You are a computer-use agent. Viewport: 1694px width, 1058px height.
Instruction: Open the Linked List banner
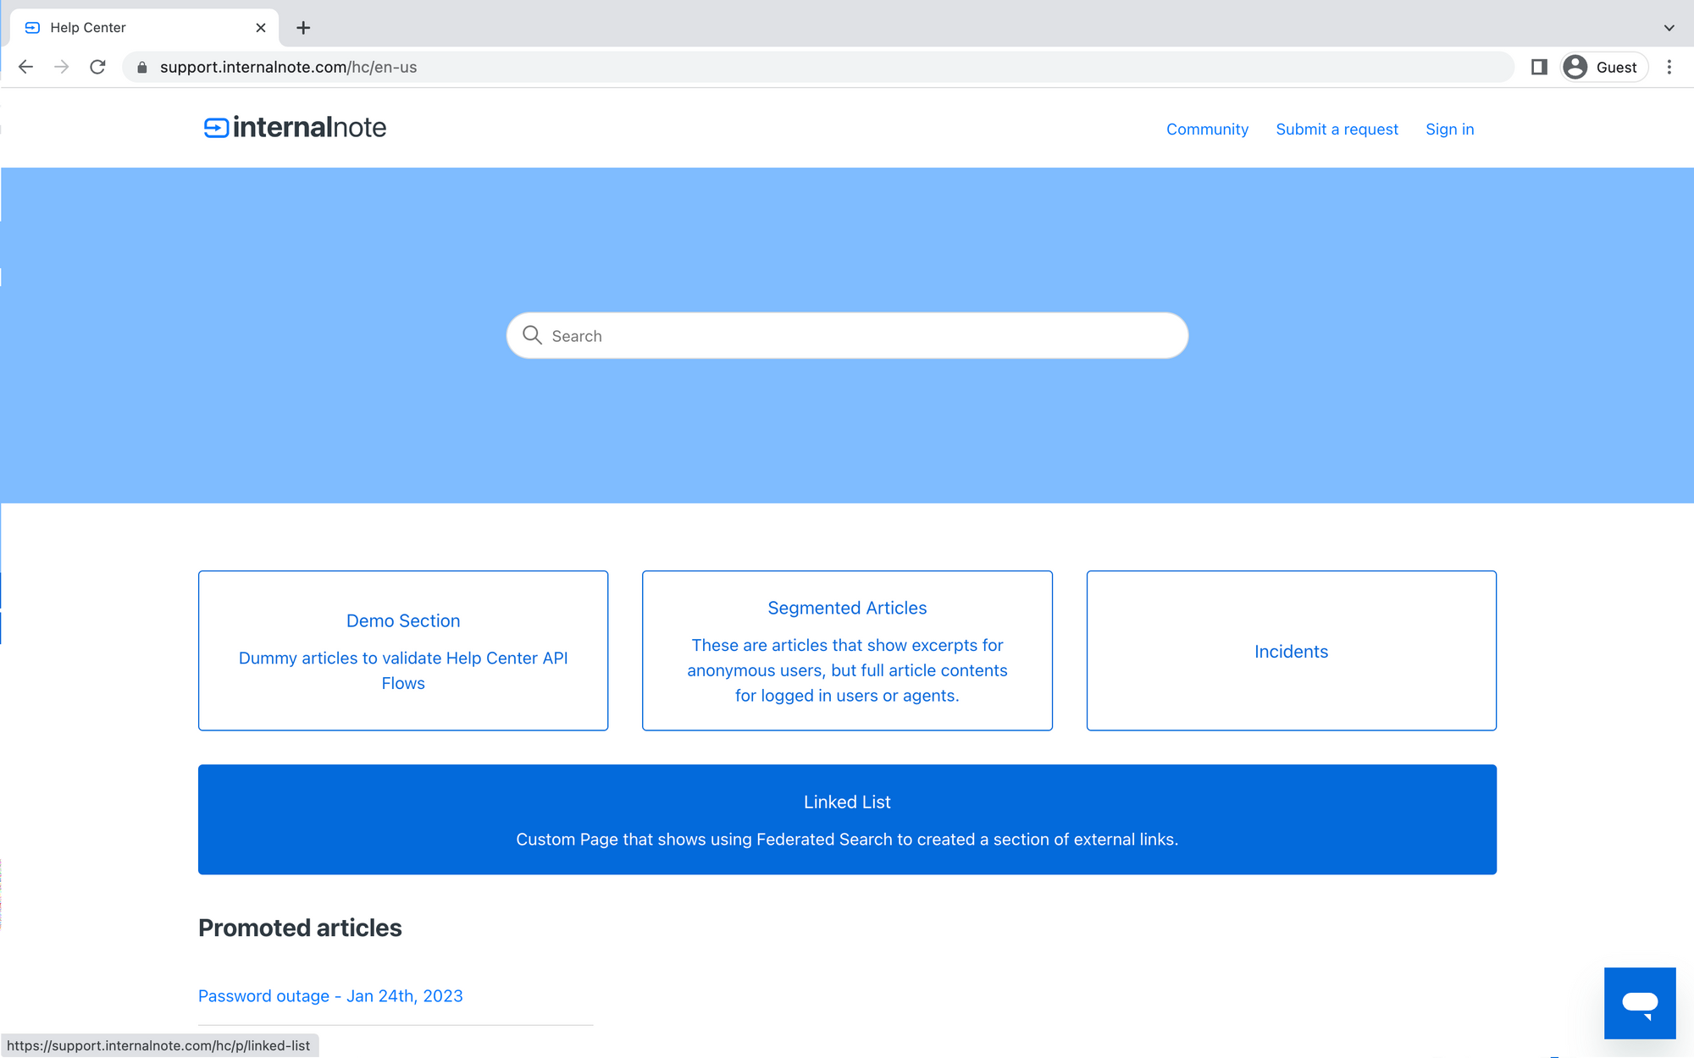point(847,819)
